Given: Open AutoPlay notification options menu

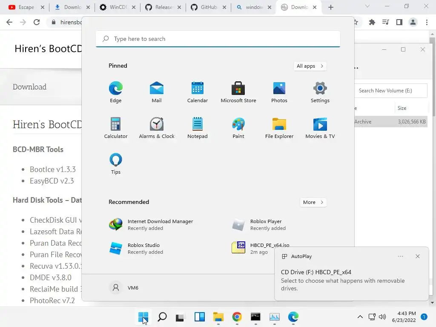Looking at the screenshot, I should (x=400, y=256).
